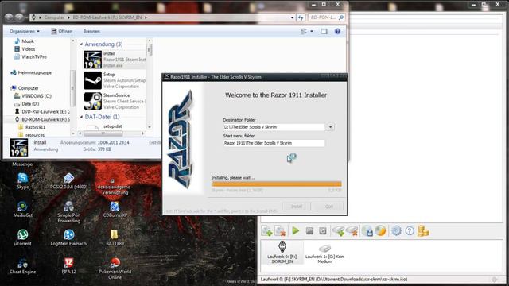
Task: Click the µTorrent desktop icon
Action: [23, 238]
